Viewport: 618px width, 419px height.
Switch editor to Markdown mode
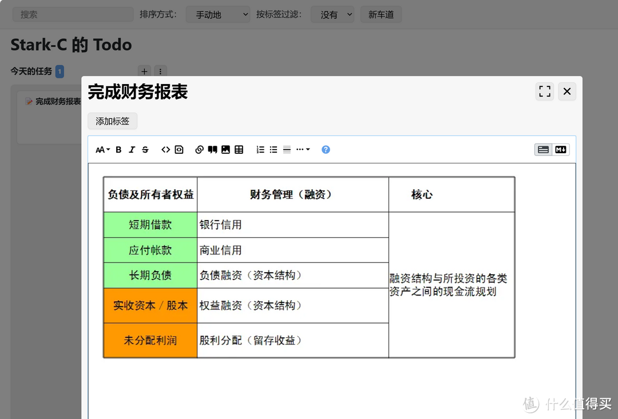tap(561, 150)
